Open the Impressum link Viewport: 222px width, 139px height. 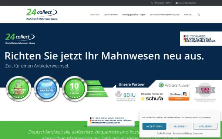coord(198,133)
